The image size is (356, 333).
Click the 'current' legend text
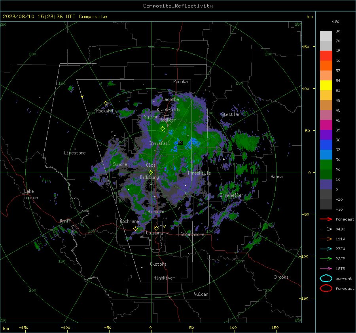point(344,278)
